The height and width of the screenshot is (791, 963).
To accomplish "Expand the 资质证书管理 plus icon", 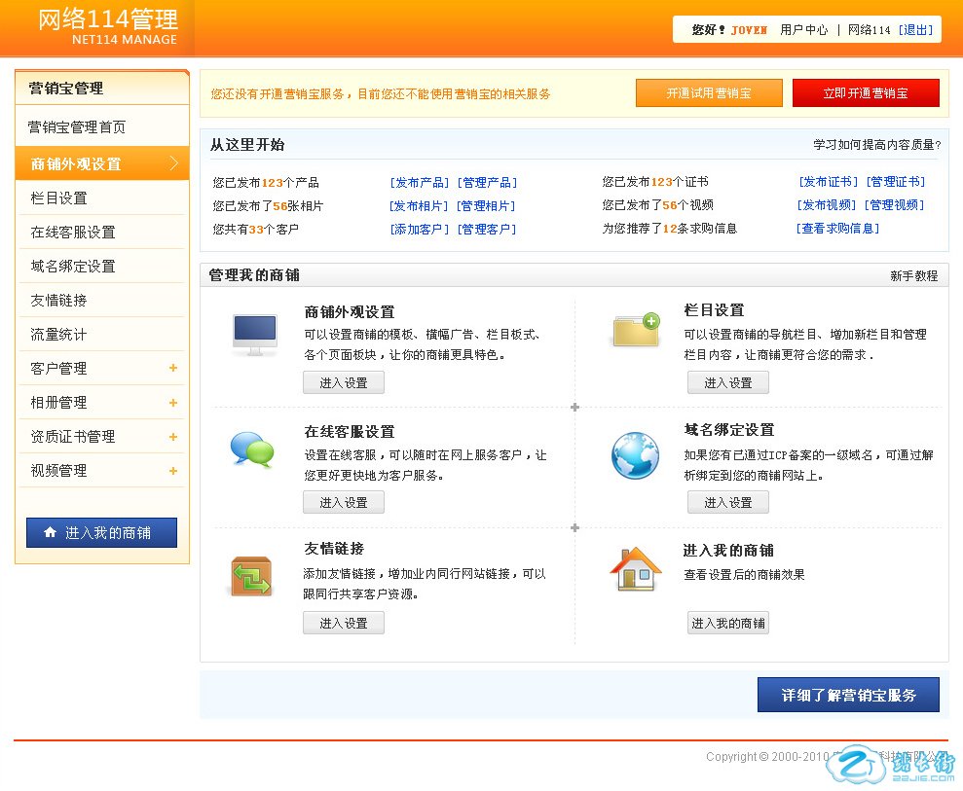I will (x=173, y=437).
